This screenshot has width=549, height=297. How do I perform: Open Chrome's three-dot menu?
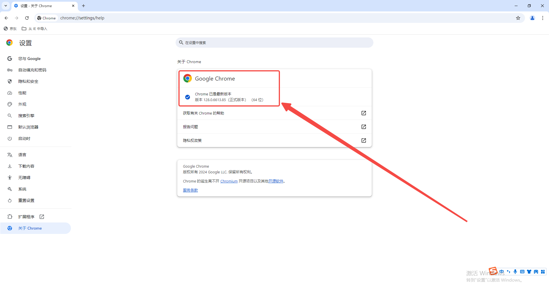pyautogui.click(x=543, y=18)
